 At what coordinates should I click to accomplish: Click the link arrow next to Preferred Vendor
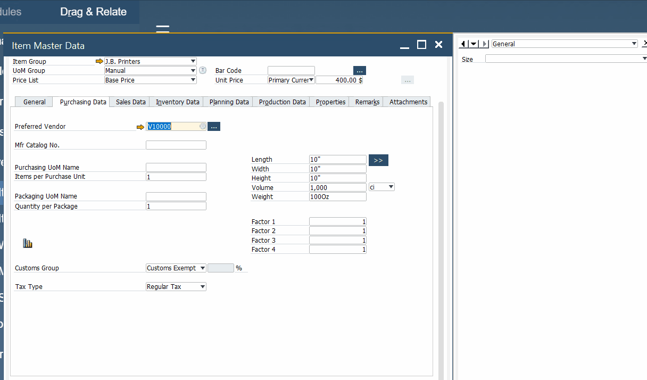tap(140, 126)
